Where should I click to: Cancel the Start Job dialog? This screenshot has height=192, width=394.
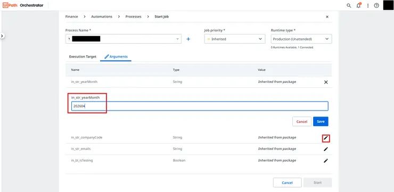[x=287, y=183]
